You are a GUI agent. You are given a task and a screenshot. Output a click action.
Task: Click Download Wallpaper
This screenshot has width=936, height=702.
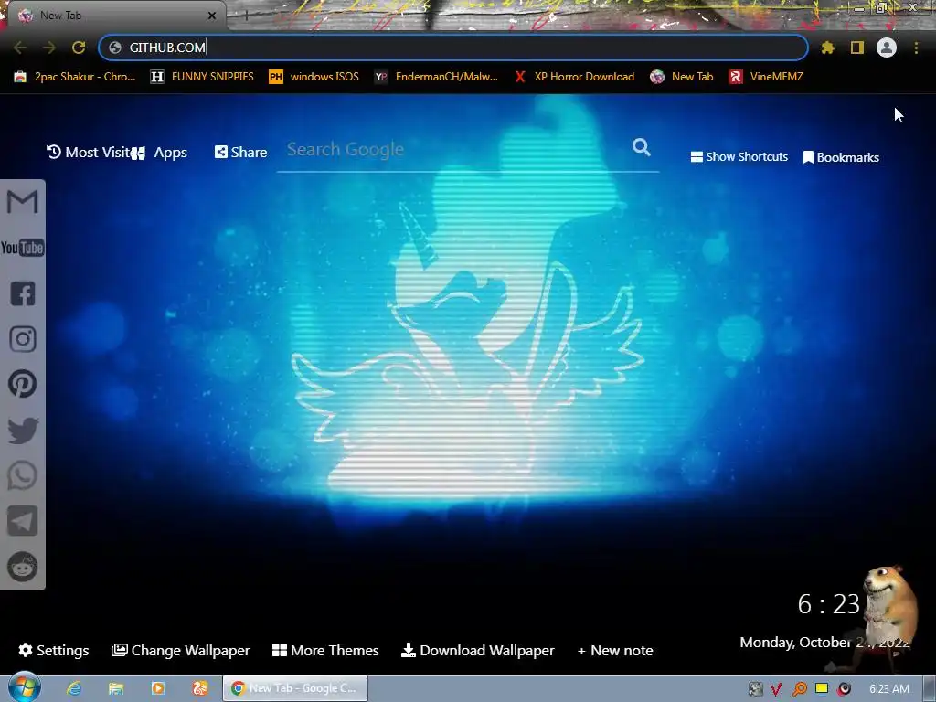[x=477, y=650]
